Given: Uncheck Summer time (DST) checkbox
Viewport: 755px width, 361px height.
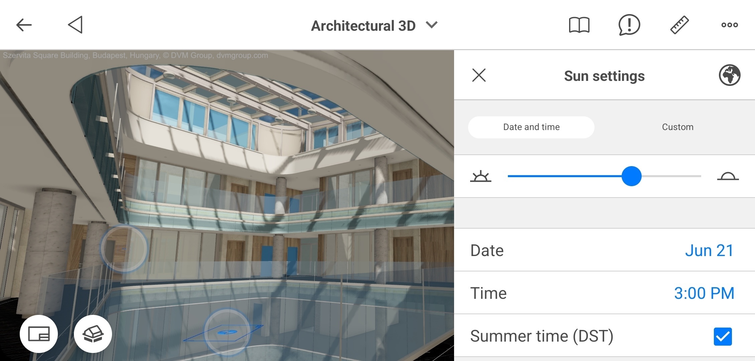Looking at the screenshot, I should coord(723,336).
